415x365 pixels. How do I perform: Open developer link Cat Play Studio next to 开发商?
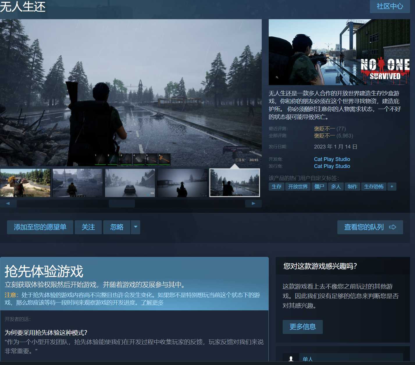point(332,159)
